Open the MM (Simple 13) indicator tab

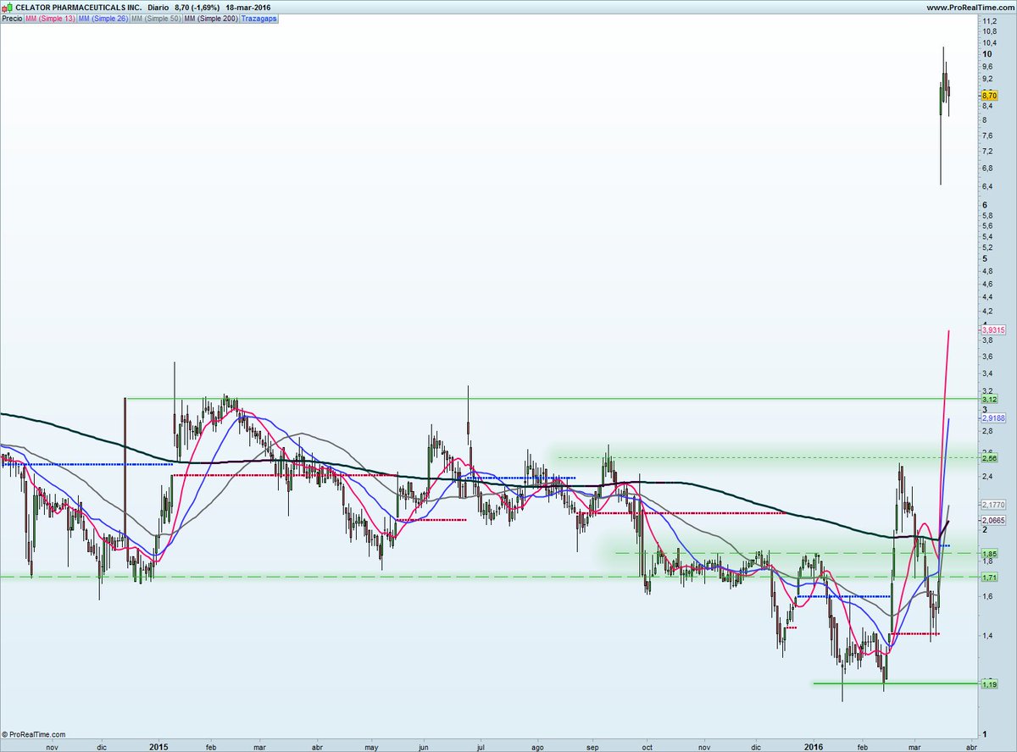(x=51, y=18)
